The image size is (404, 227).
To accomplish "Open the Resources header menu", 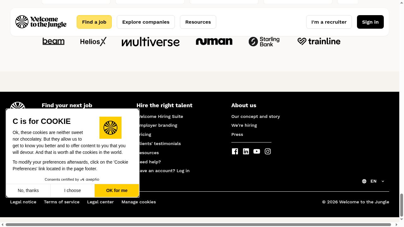I will click(198, 22).
